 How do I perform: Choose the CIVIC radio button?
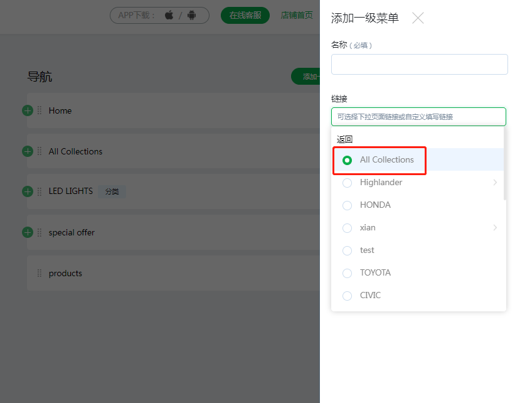click(347, 296)
